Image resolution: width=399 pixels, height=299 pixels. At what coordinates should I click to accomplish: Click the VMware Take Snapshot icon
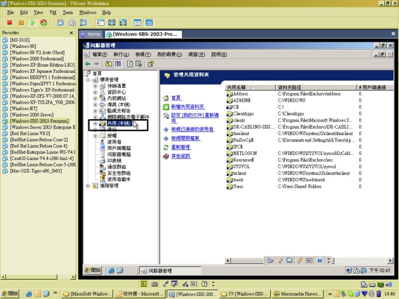click(60, 22)
